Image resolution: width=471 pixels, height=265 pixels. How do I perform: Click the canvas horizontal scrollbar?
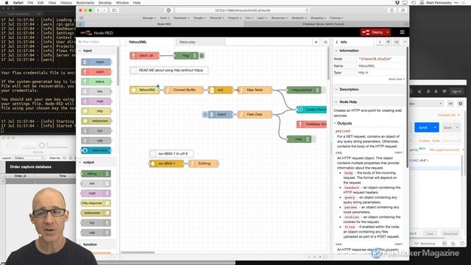138,252
